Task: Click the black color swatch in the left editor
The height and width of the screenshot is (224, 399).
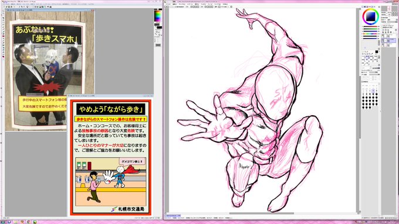Action: point(160,27)
